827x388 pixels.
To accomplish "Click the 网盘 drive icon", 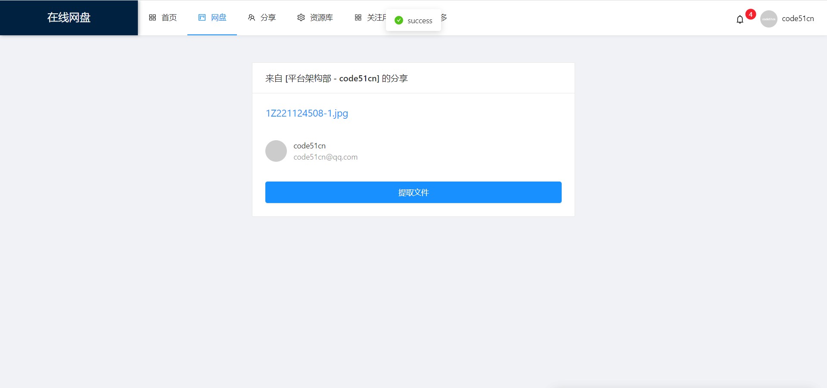I will click(202, 18).
